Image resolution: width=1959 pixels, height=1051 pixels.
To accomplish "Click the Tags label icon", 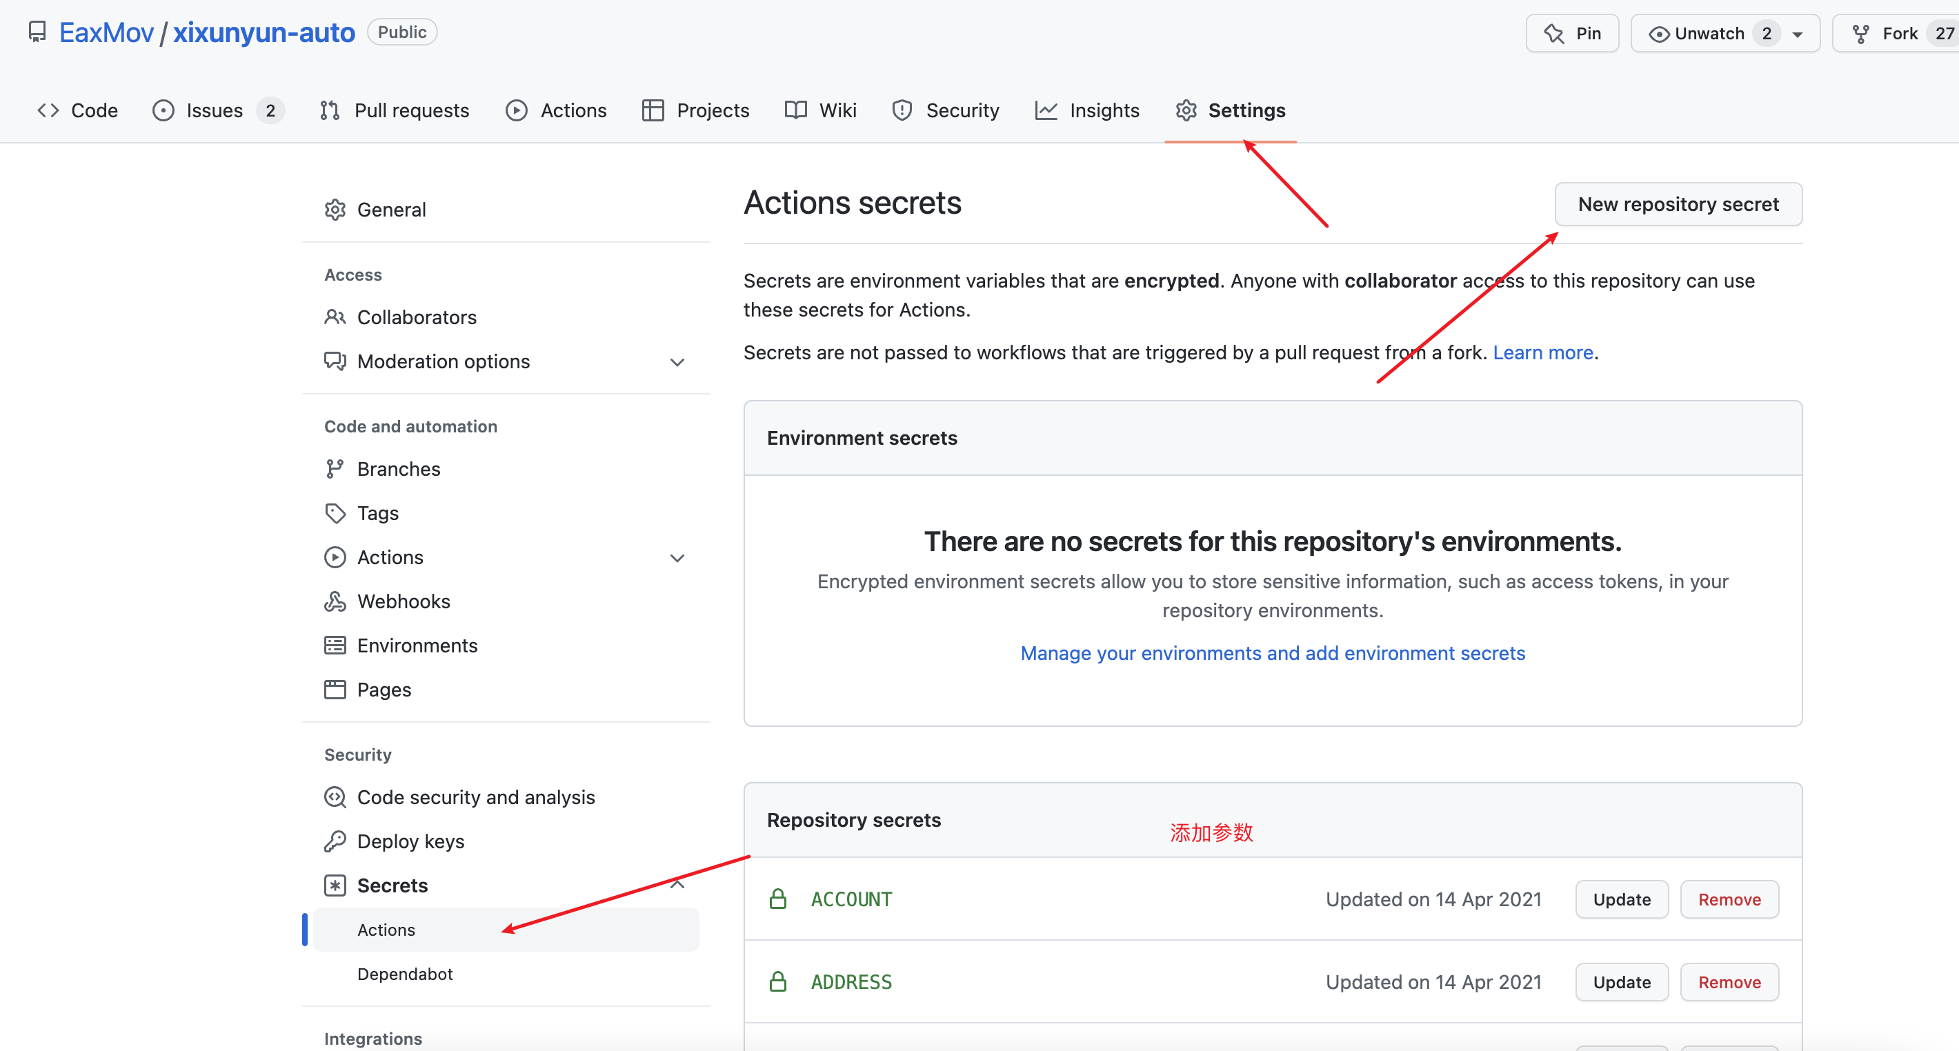I will pos(335,513).
